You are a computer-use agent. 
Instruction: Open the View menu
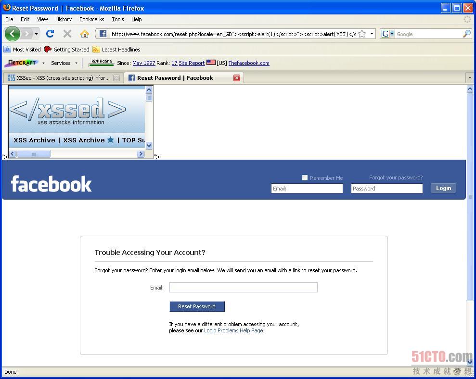[x=42, y=19]
